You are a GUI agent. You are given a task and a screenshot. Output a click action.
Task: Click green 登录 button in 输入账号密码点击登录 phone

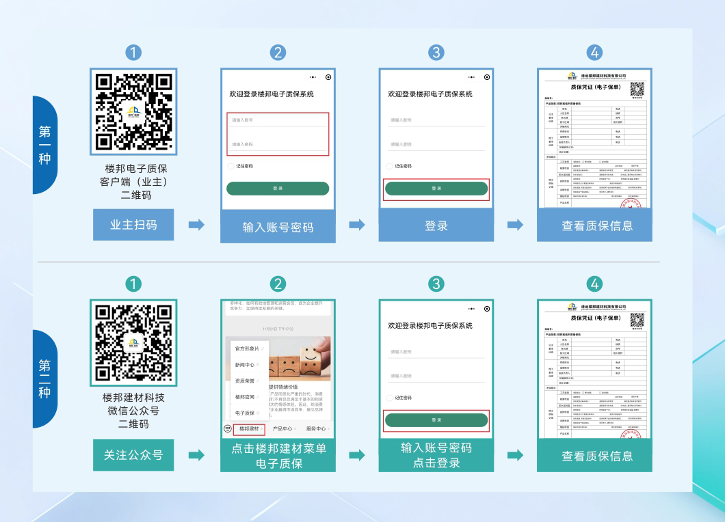436,420
